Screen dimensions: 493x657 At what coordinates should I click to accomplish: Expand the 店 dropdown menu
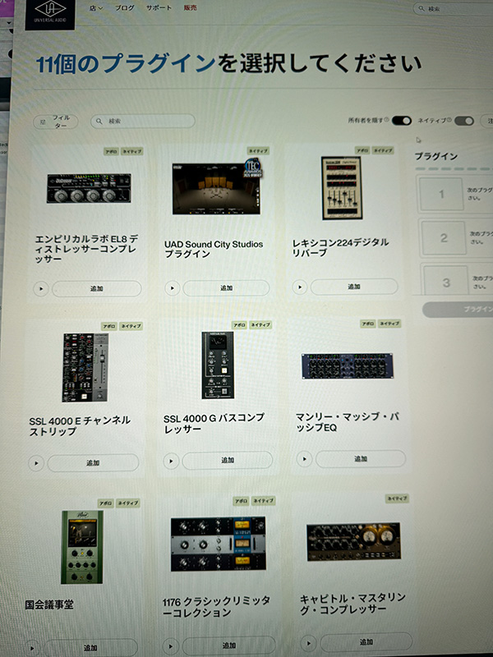[95, 8]
